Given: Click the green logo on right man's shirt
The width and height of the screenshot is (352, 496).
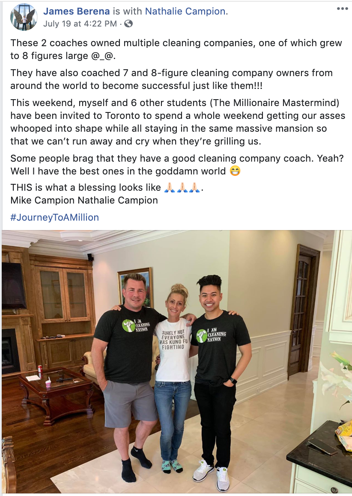Looking at the screenshot, I should [x=202, y=336].
